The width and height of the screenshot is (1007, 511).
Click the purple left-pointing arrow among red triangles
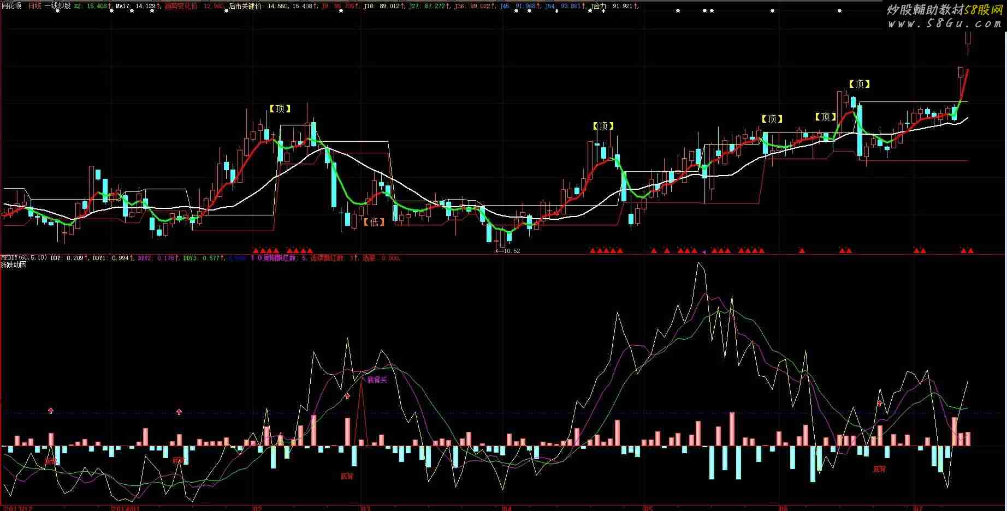(704, 251)
